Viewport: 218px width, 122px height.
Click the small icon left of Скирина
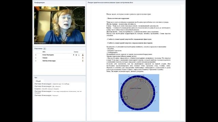pyautogui.click(x=36, y=58)
